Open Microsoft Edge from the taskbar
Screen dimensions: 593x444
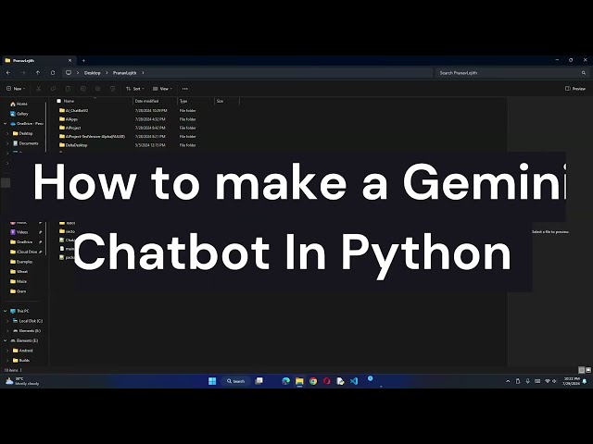(286, 381)
